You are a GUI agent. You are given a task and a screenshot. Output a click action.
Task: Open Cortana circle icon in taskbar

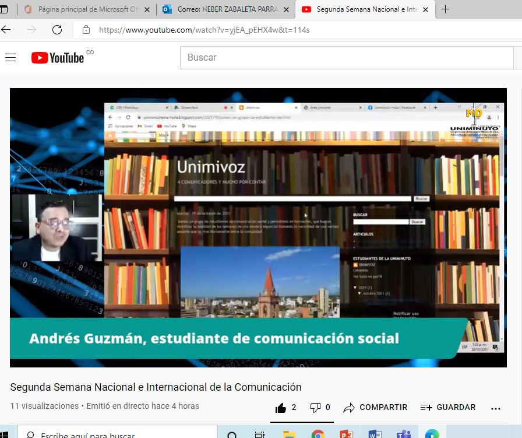[232, 435]
